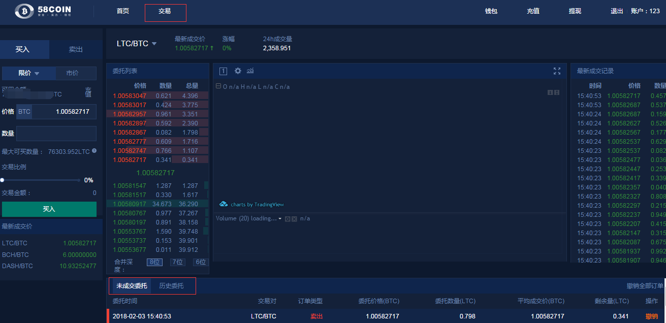Collapse the chart OHLC legend

tap(218, 86)
